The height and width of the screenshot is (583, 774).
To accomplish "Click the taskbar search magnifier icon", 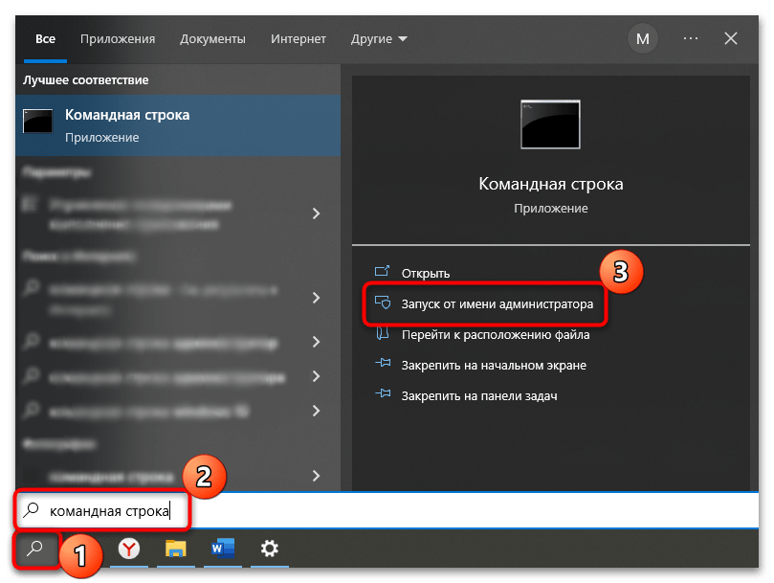I will (33, 549).
